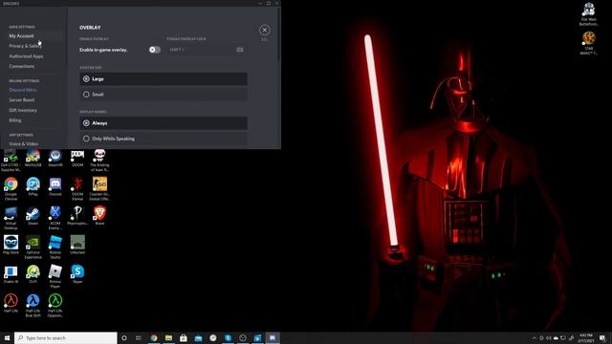612x344 pixels.
Task: Open My Account settings
Action: (x=21, y=36)
